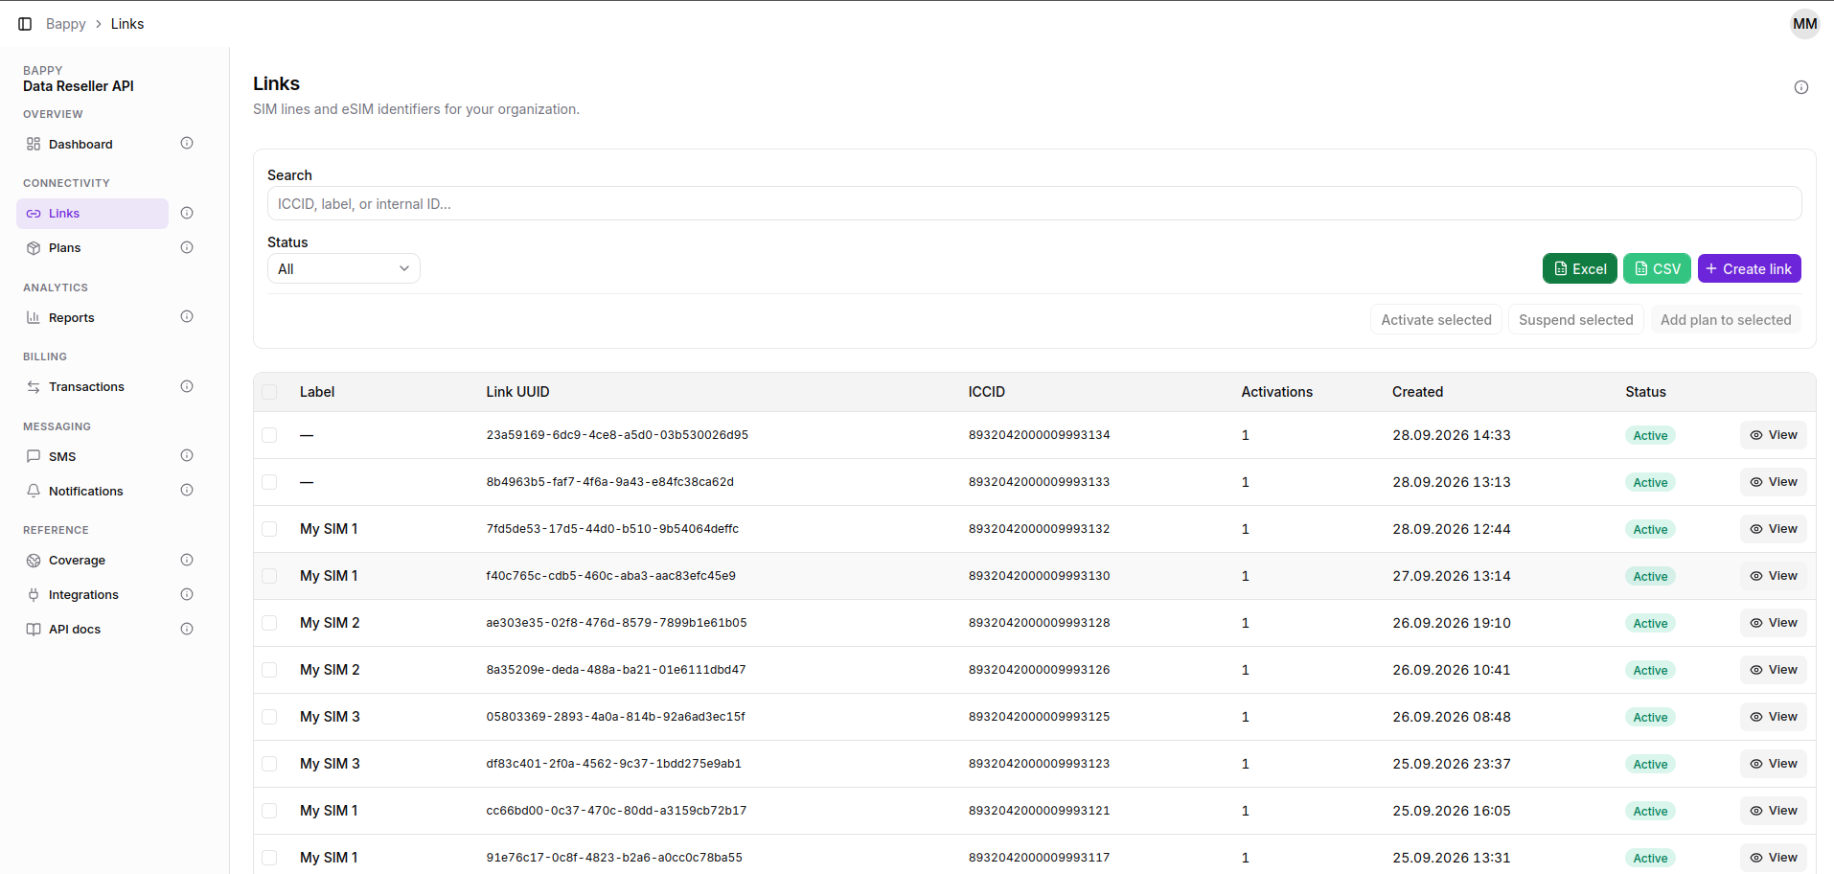The height and width of the screenshot is (874, 1834).
Task: Select the My SIM 1 row created 28.09.2026 12:44
Action: (269, 529)
